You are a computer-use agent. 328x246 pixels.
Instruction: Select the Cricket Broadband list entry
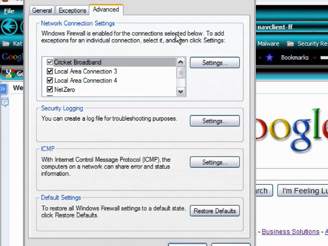tap(115, 62)
